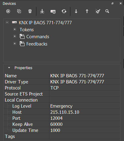Click the Protocol property label

[13, 88]
